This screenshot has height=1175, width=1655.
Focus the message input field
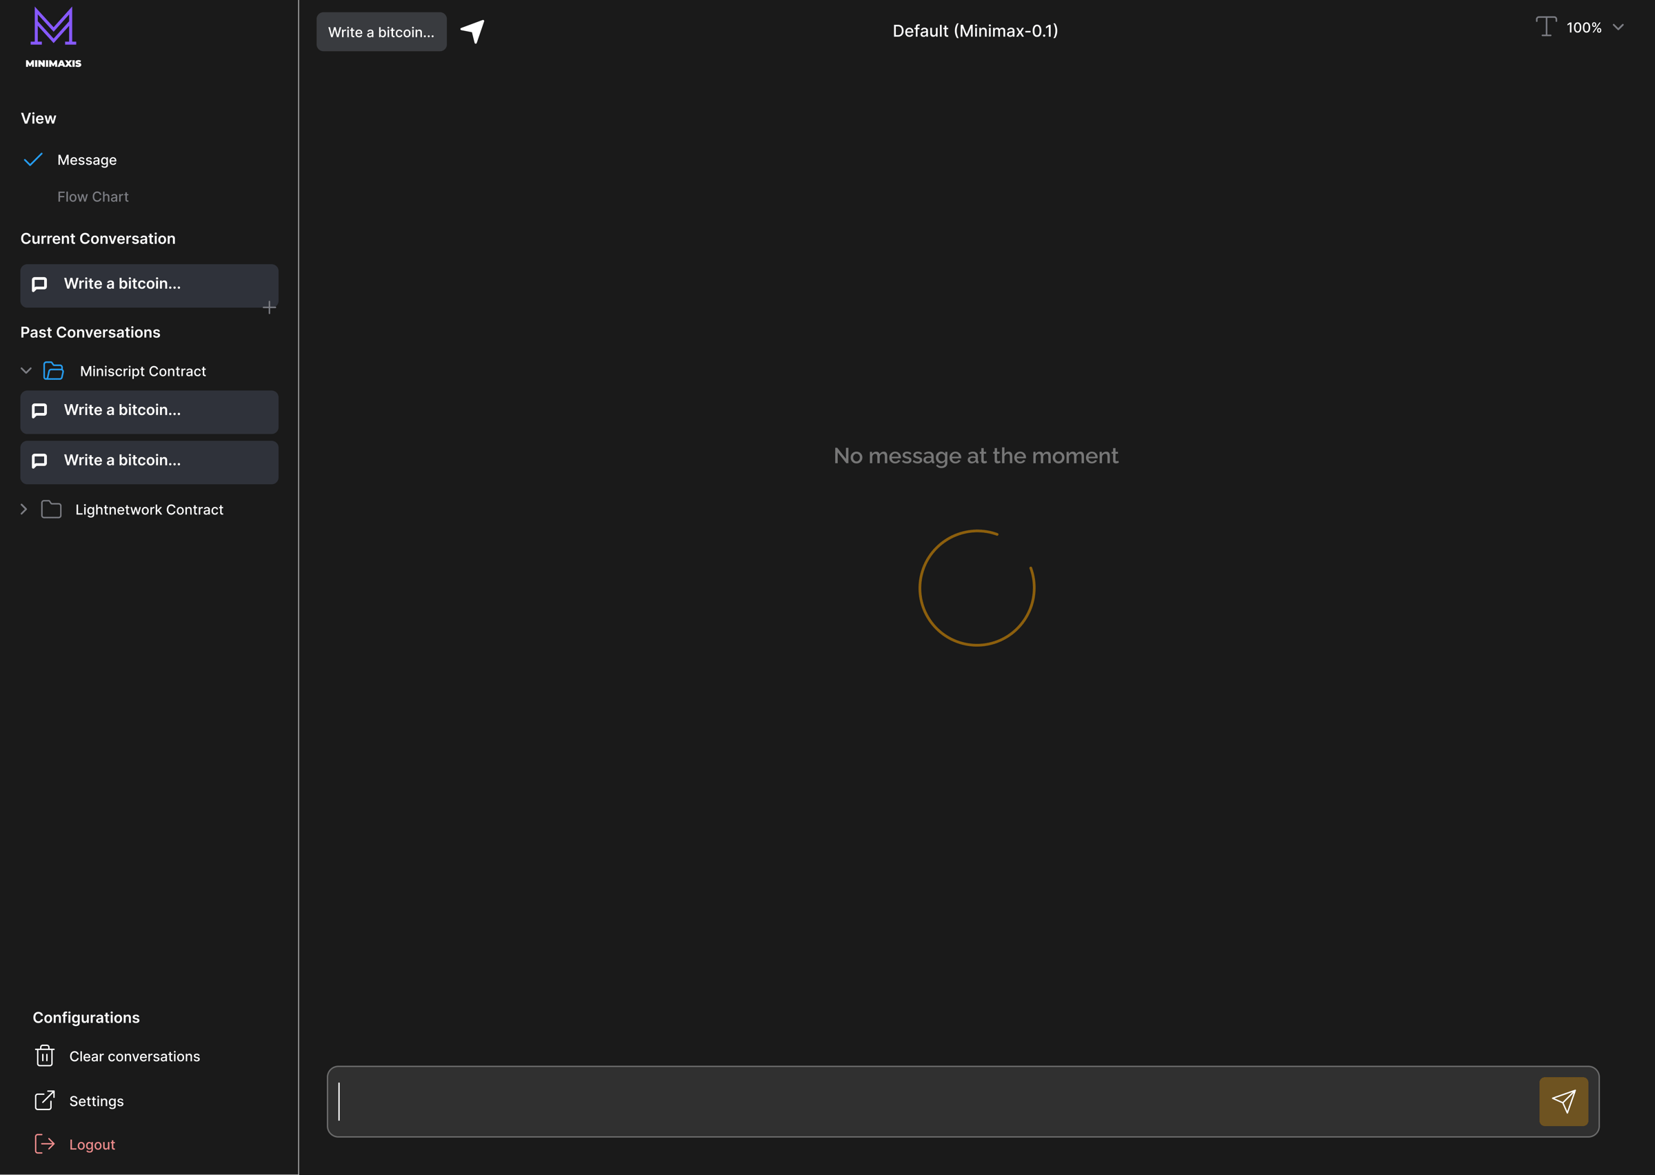[x=933, y=1101]
